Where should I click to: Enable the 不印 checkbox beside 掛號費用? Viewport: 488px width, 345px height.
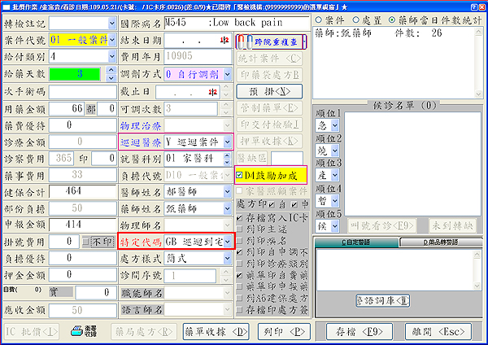[x=86, y=242]
